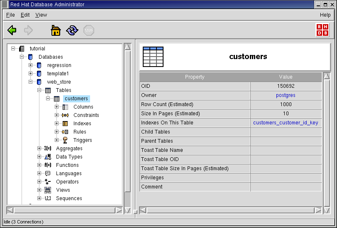Click the template1 database icon

(39, 74)
